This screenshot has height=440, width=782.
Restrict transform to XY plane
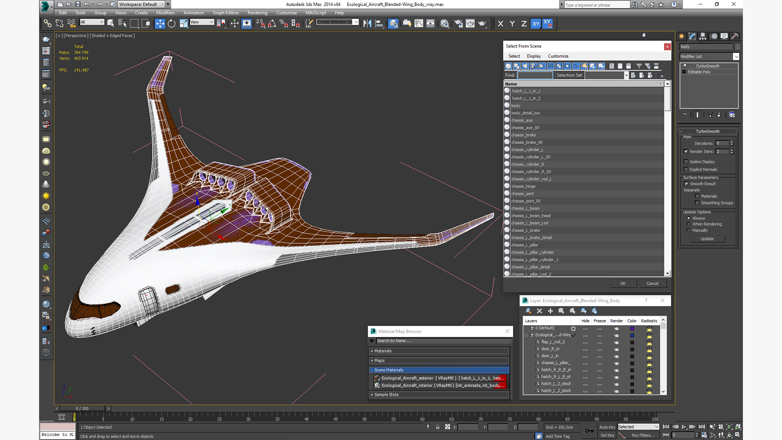point(536,24)
